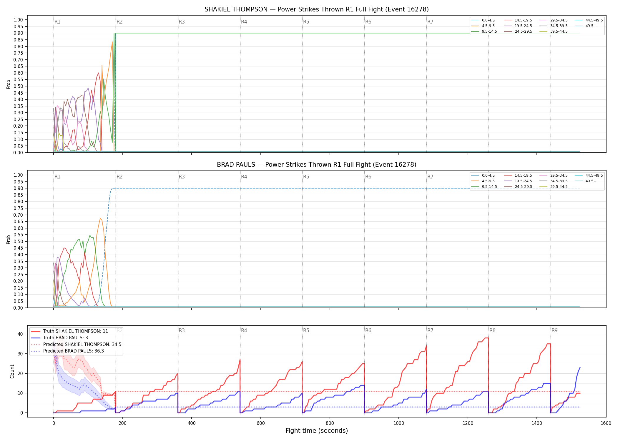Screen dimensions: 618x441
Task: Click the 20 tick on the Count axis
Action: (x=20, y=373)
